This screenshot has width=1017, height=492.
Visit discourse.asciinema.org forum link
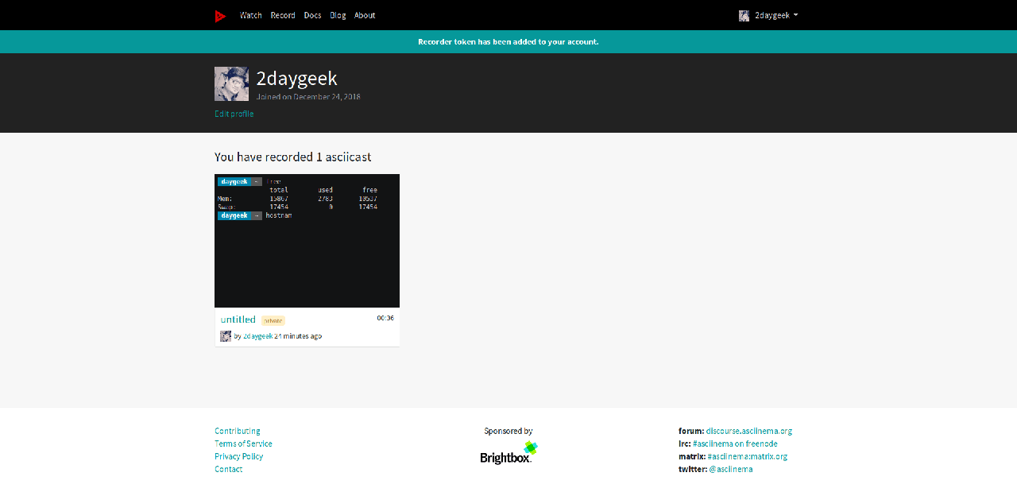pyautogui.click(x=748, y=431)
